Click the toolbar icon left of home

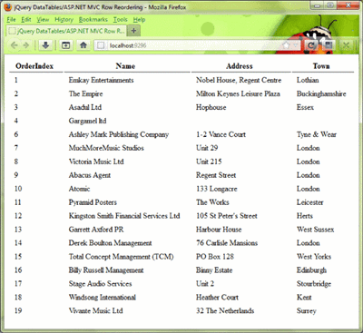coord(65,45)
